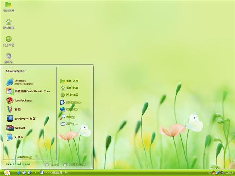Click the WinRAR stacked books icon
This screenshot has height=176, width=235.
point(10,128)
